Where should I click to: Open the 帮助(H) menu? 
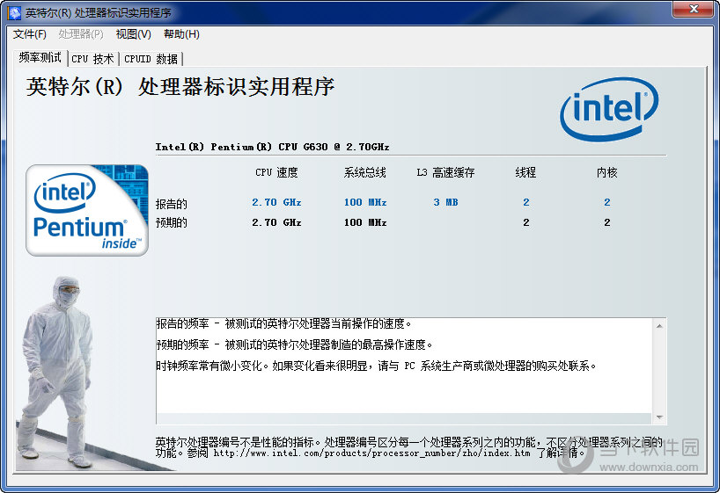[x=181, y=34]
